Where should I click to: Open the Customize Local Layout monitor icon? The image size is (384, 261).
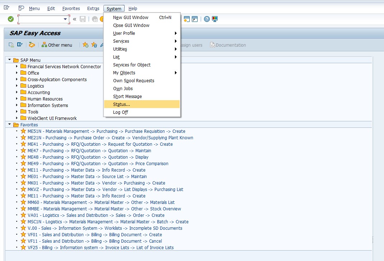point(215,19)
